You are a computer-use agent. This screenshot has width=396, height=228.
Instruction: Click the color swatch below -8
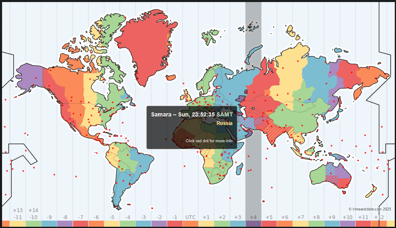coord(65,224)
